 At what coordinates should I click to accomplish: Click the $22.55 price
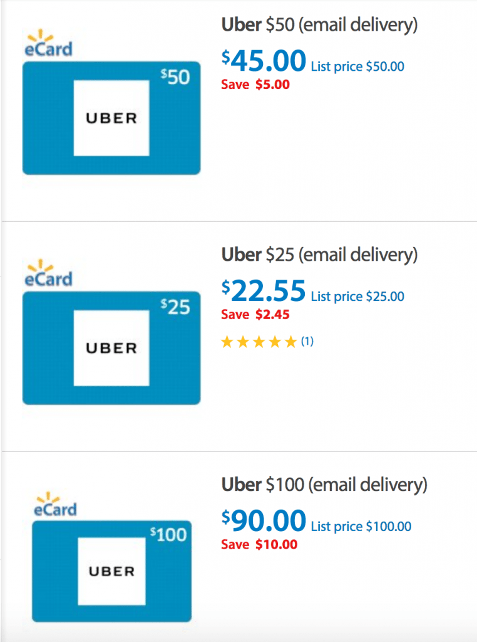(x=264, y=291)
